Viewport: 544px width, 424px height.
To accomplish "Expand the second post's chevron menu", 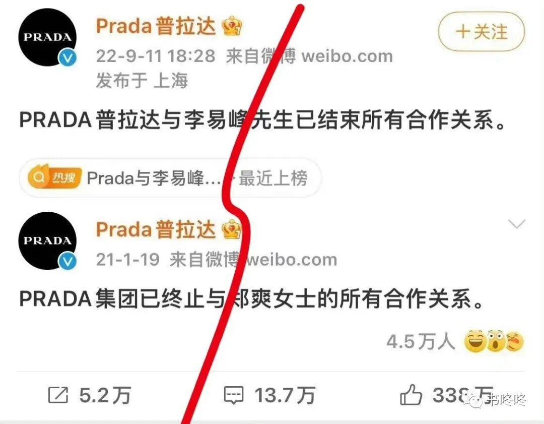I will click(x=517, y=224).
